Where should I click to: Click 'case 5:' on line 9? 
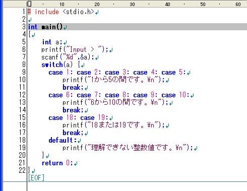[x=173, y=72]
